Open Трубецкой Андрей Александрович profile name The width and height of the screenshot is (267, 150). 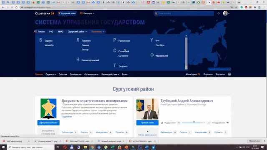[187, 101]
